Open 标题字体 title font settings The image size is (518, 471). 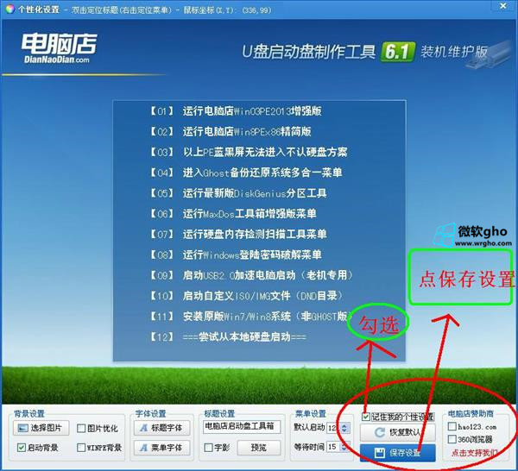pyautogui.click(x=162, y=428)
